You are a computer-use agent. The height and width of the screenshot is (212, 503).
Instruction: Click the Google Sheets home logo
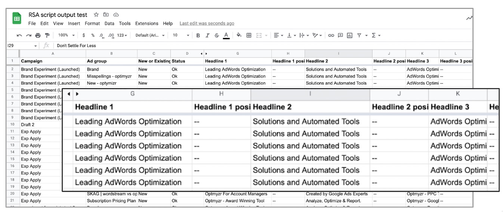coord(17,18)
